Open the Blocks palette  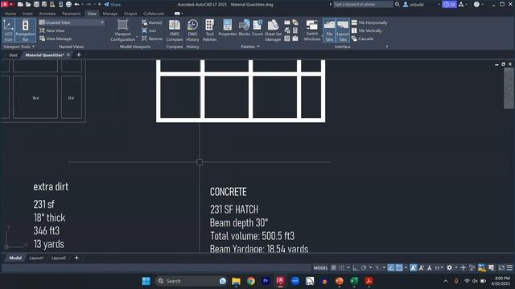[x=244, y=28]
